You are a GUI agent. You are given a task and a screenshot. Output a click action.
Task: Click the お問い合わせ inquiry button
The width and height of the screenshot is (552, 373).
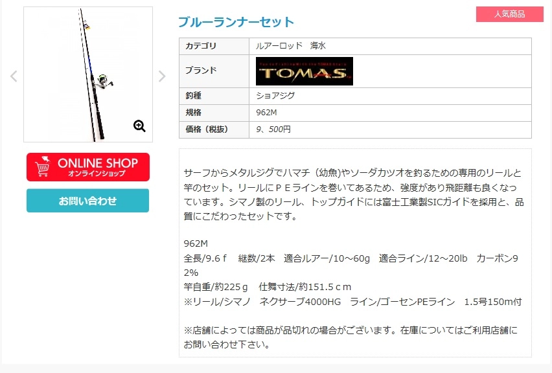(x=87, y=201)
